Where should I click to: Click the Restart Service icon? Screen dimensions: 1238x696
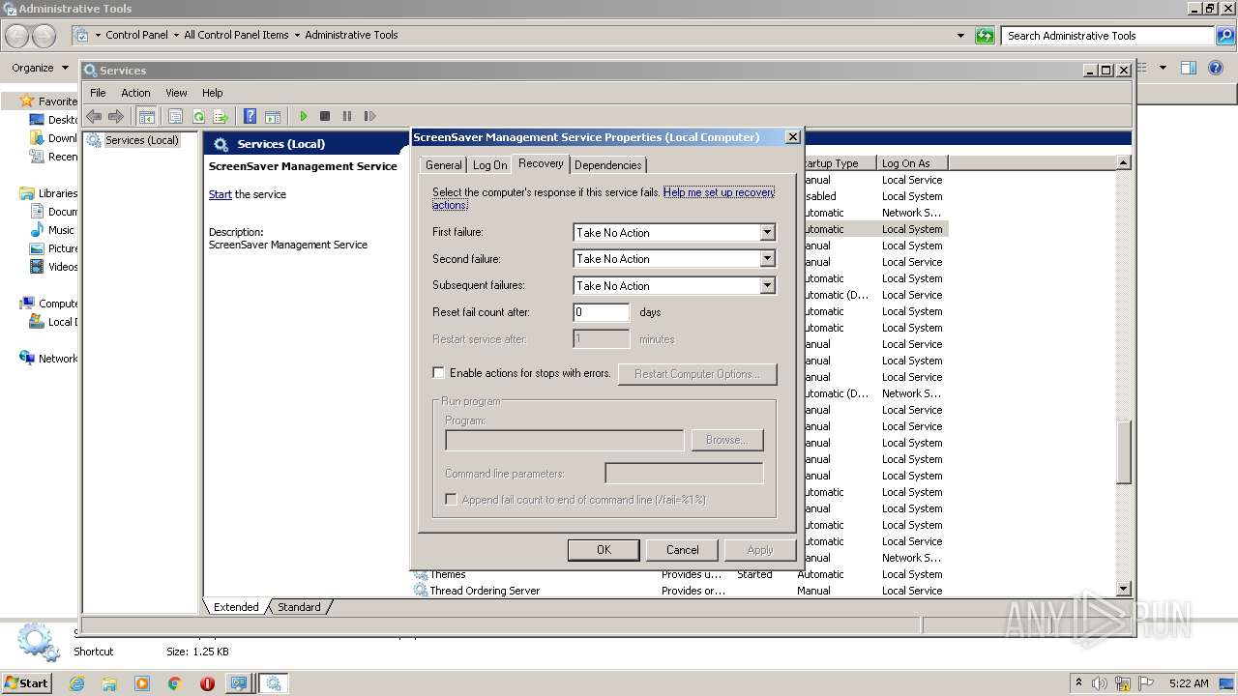(x=369, y=116)
